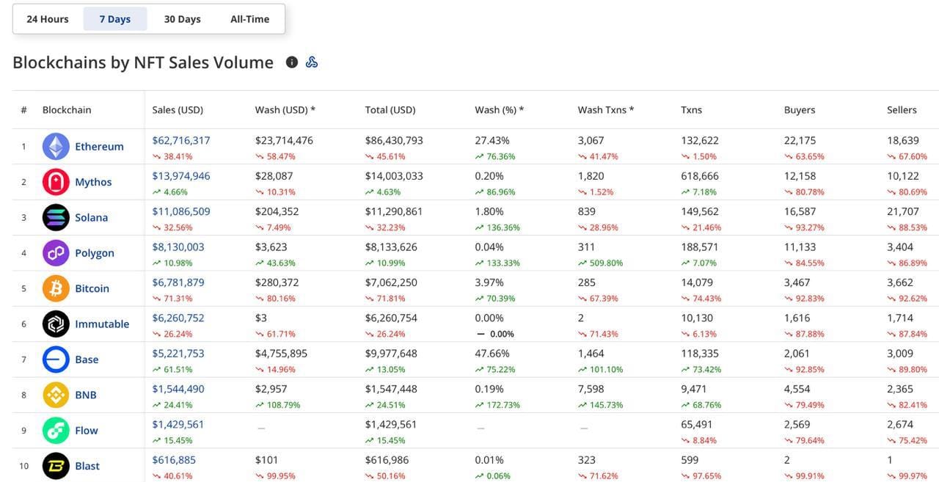Open the Immutable blockchain link
The image size is (939, 482).
(102, 324)
